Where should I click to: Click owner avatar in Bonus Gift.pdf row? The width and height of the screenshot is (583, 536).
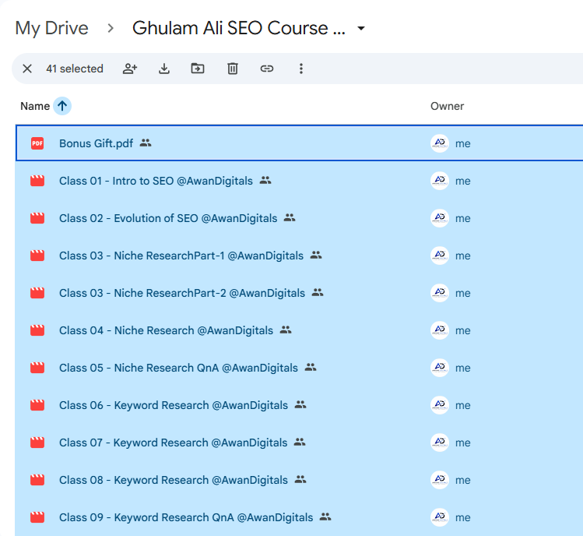coord(440,143)
